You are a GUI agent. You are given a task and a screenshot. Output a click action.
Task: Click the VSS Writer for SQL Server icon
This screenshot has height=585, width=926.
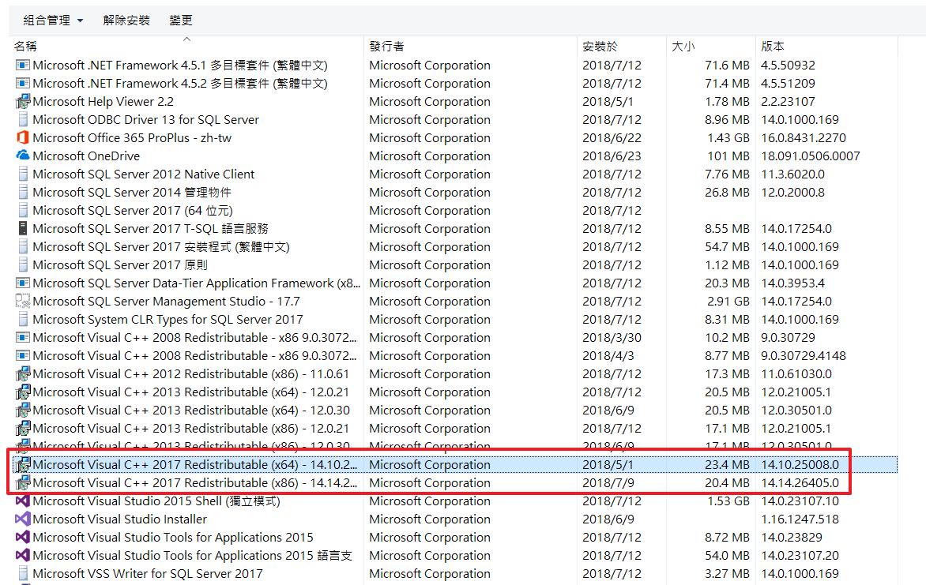coord(22,574)
